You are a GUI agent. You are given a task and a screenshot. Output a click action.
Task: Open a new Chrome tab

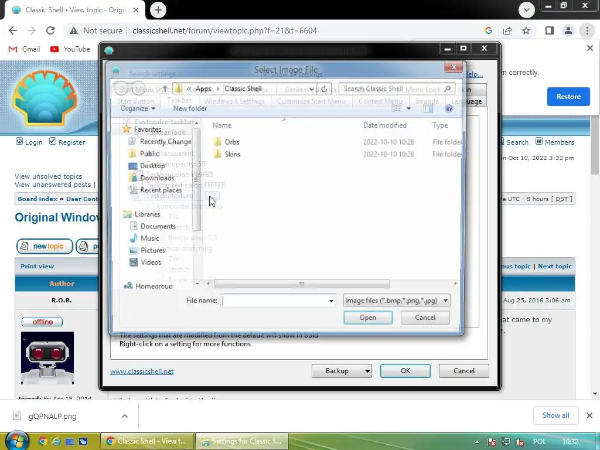(x=158, y=10)
